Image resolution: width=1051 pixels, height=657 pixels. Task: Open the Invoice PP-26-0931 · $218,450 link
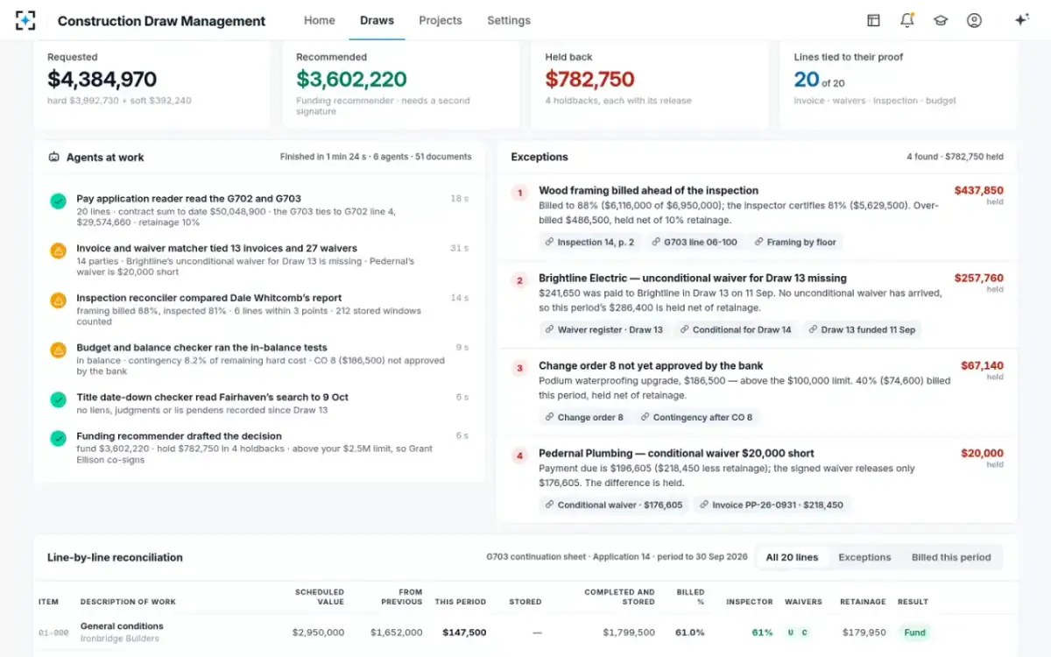coord(772,505)
